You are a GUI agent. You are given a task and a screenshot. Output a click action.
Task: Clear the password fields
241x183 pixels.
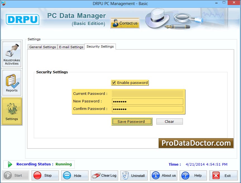tap(170, 121)
